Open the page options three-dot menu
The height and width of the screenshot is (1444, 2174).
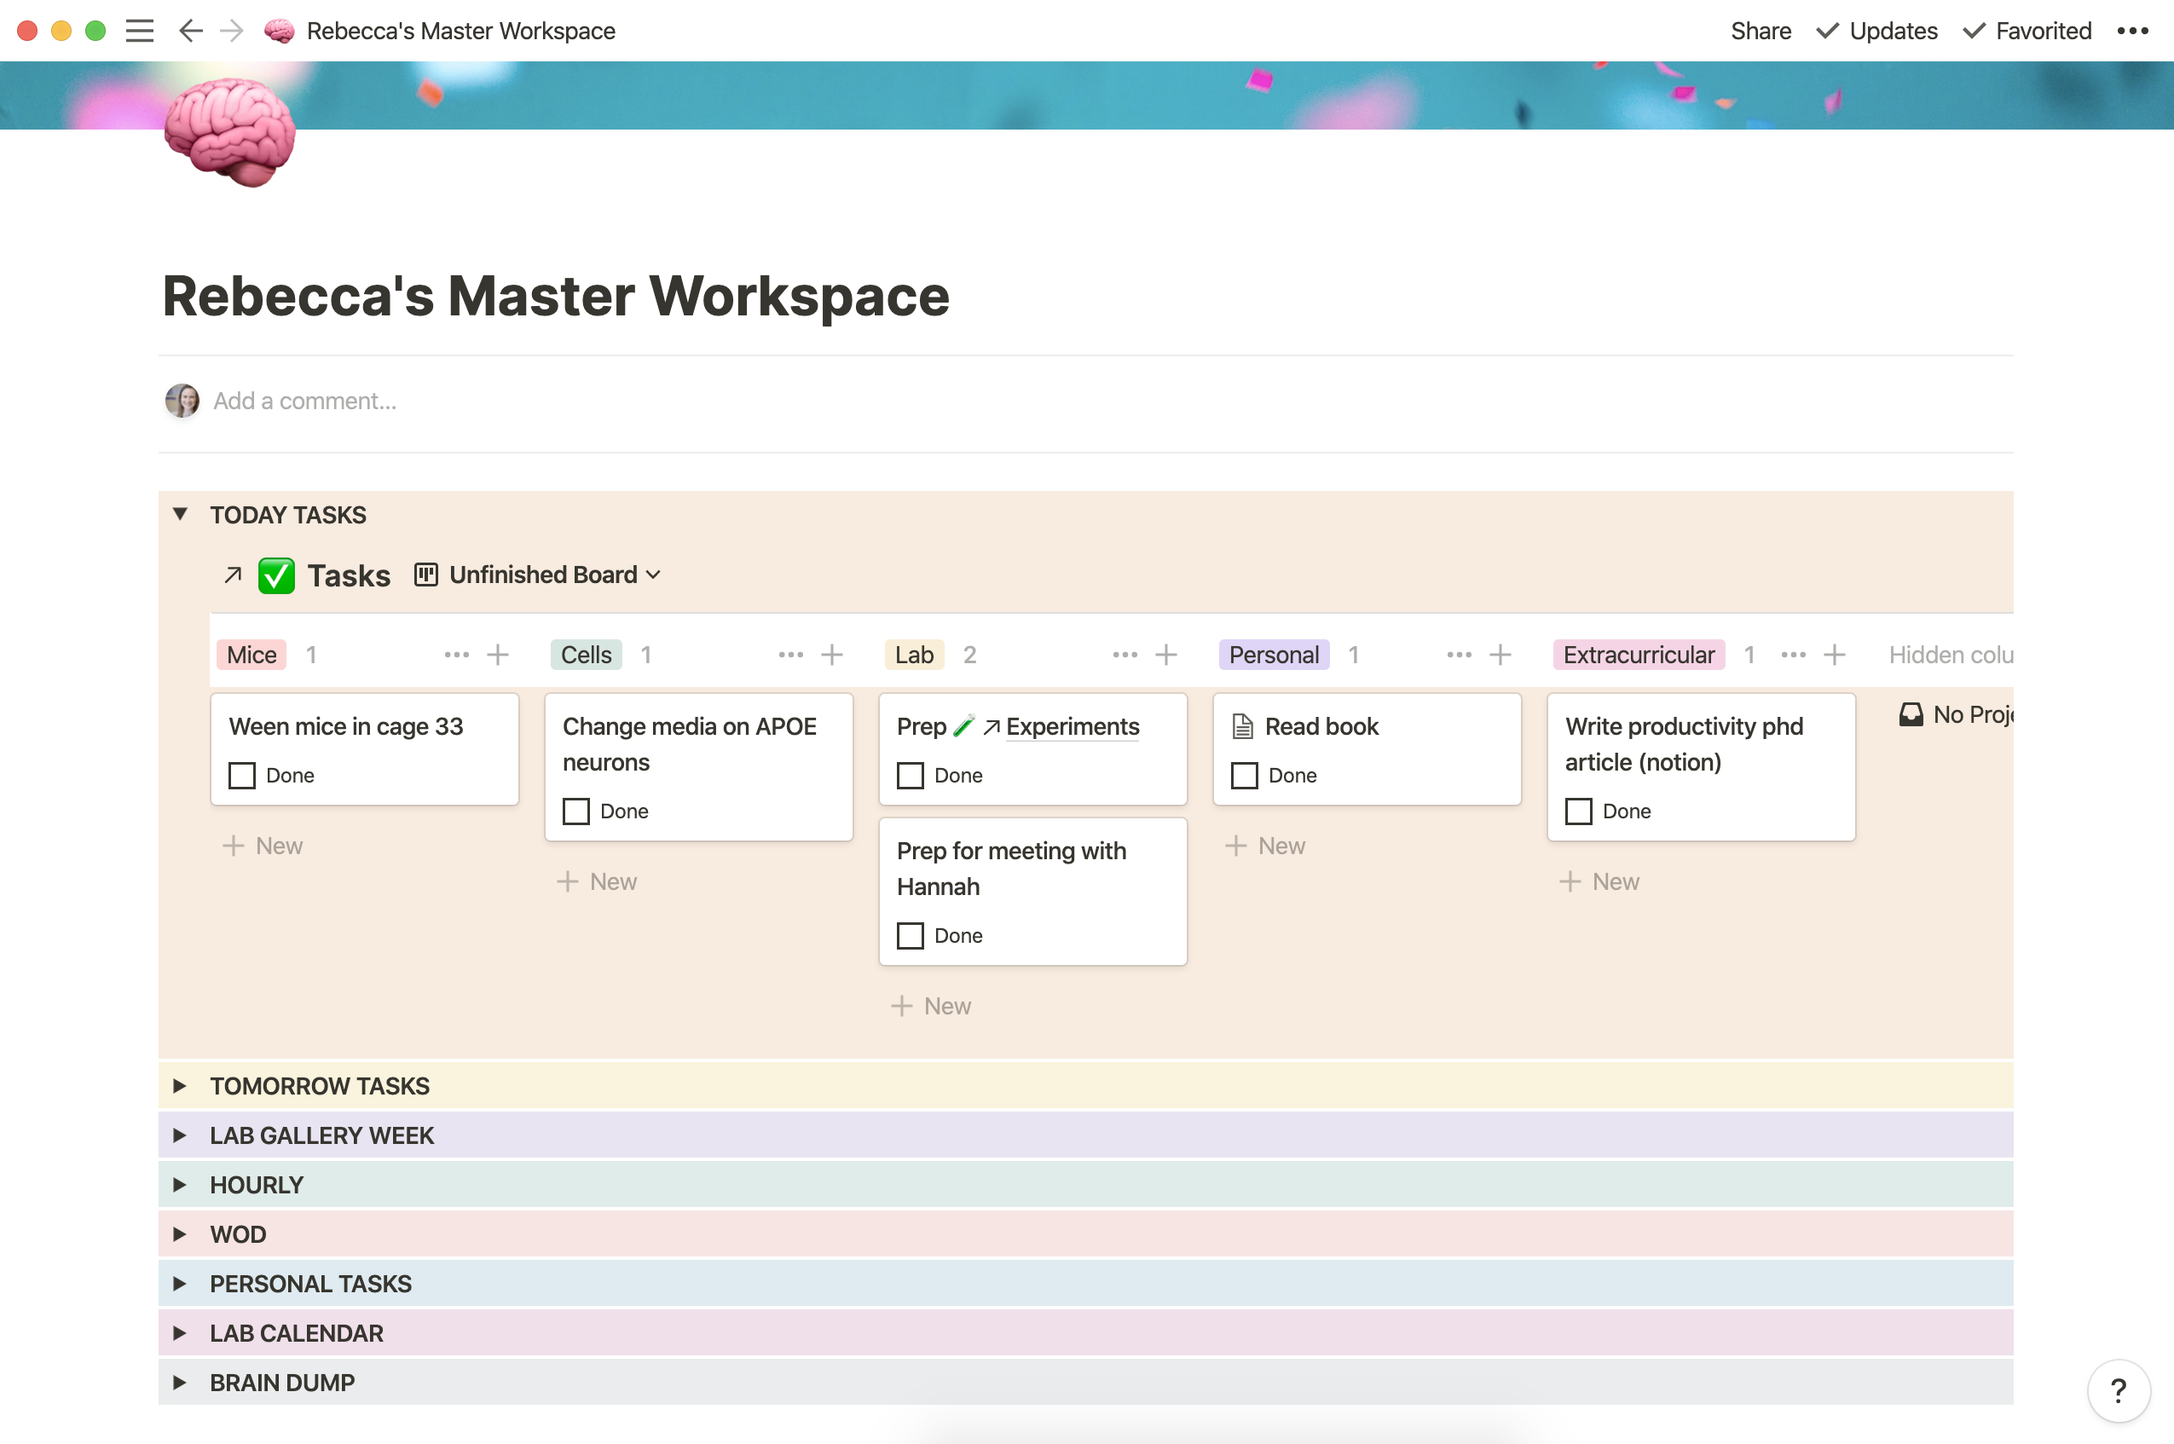[x=2132, y=31]
